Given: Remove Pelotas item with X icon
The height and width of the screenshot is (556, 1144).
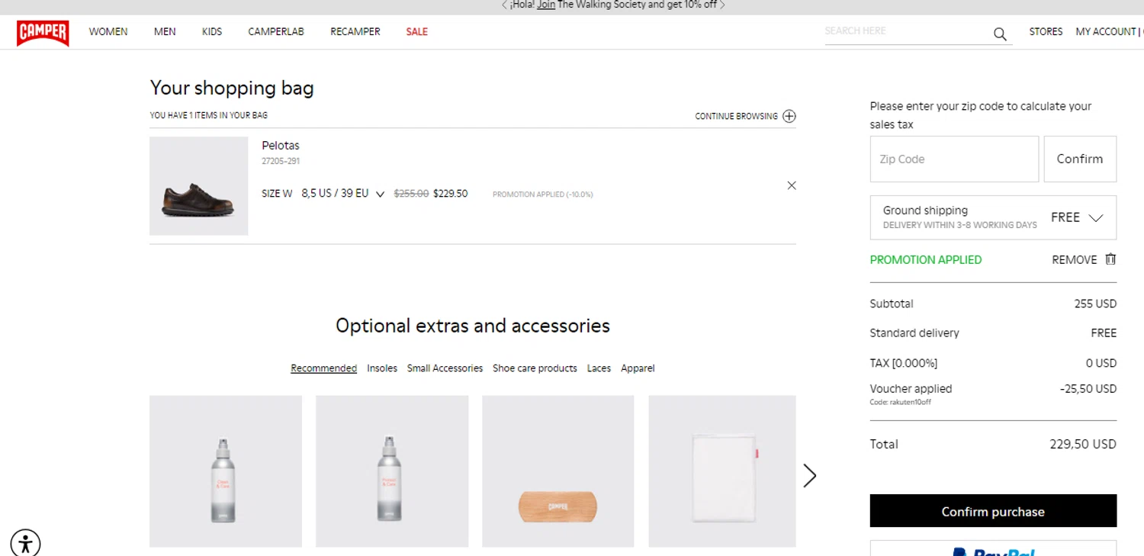Looking at the screenshot, I should tap(792, 185).
